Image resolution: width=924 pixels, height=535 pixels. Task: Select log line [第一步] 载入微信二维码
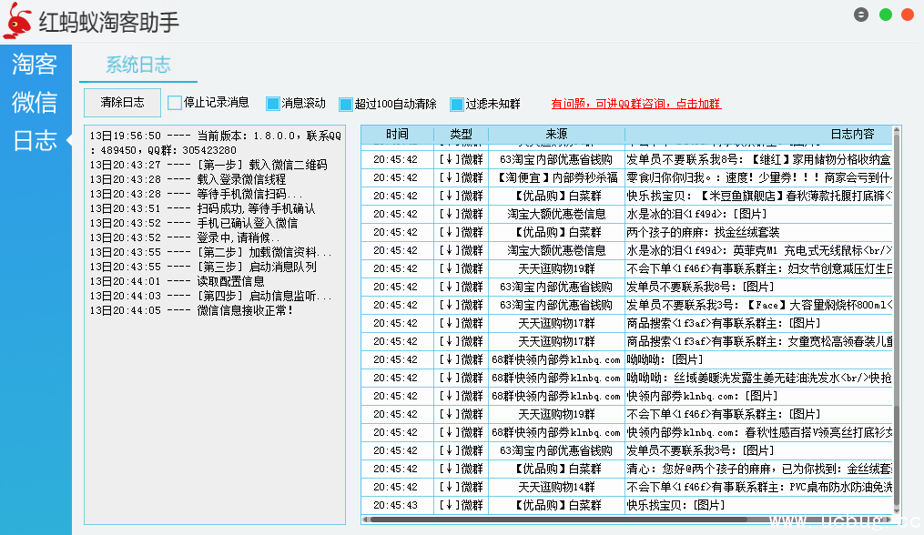pyautogui.click(x=208, y=165)
